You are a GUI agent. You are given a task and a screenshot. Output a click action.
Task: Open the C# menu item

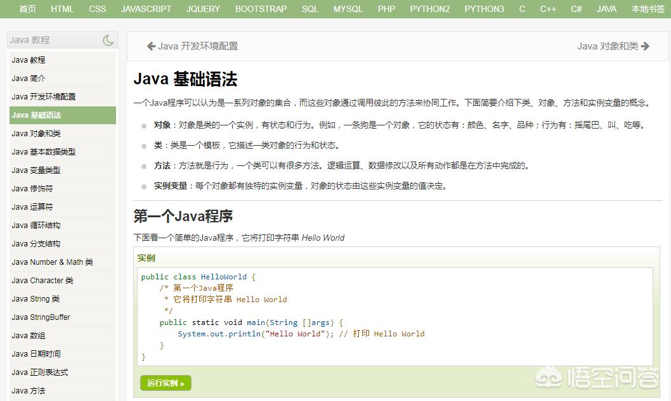click(x=576, y=9)
